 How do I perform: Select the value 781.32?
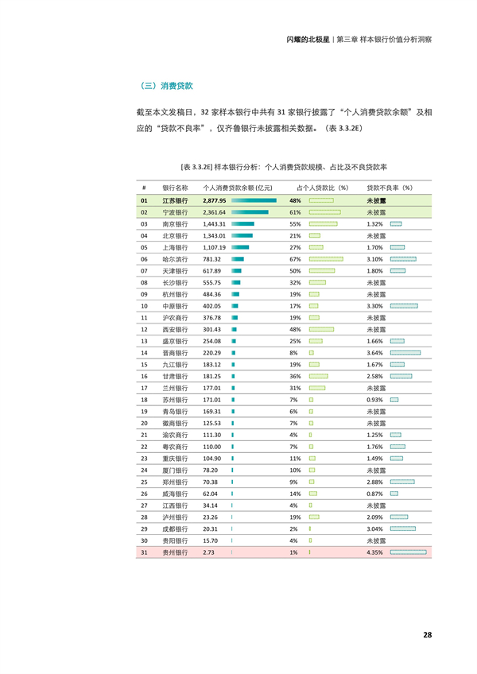pyautogui.click(x=211, y=259)
